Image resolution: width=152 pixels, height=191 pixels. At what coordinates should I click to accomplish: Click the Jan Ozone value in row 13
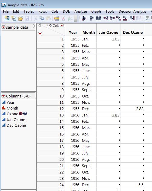(108, 115)
